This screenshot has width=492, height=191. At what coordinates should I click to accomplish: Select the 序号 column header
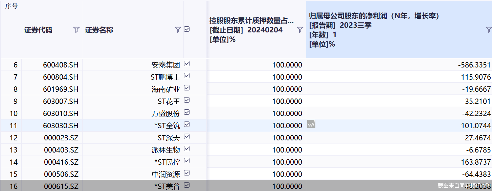[11, 6]
